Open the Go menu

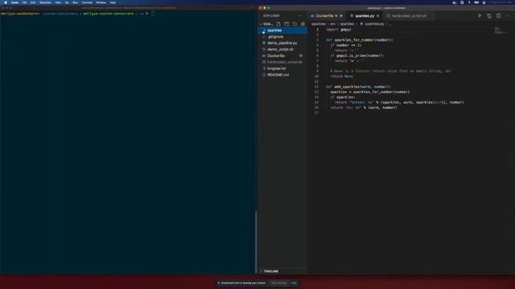[x=67, y=2]
